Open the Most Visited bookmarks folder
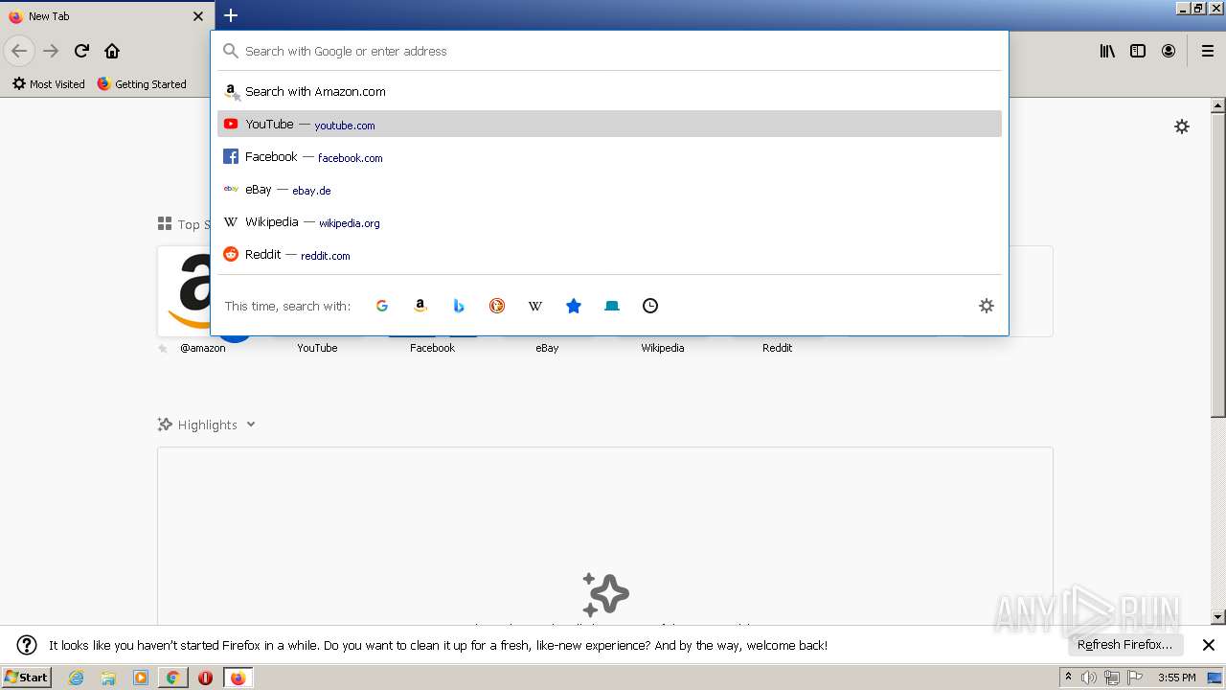Screen dimensions: 1226x690 (x=48, y=84)
